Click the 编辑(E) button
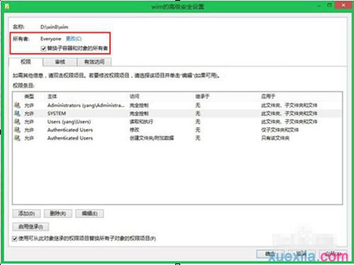Image resolution: width=354 pixels, height=265 pixels. coord(89,213)
